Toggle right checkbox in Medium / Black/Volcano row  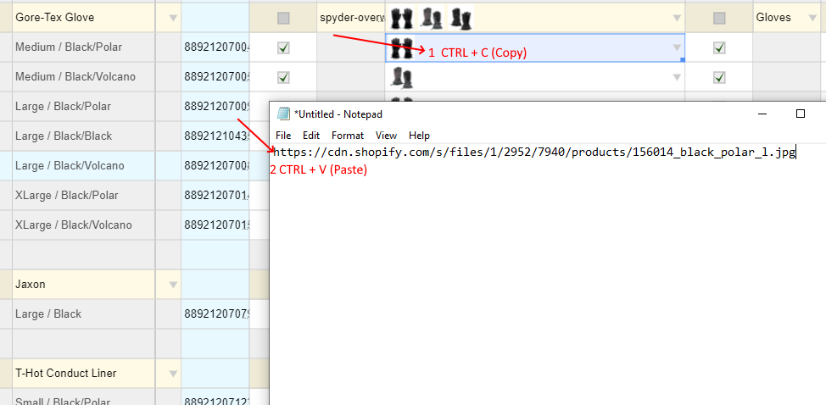click(719, 78)
